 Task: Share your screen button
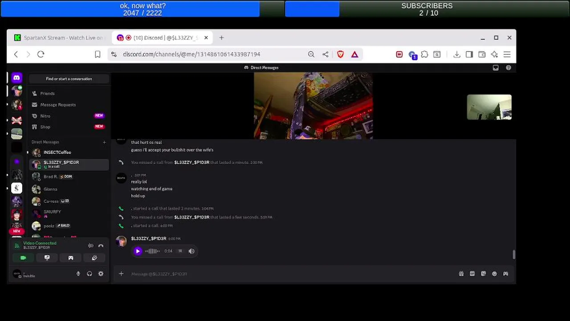click(47, 258)
